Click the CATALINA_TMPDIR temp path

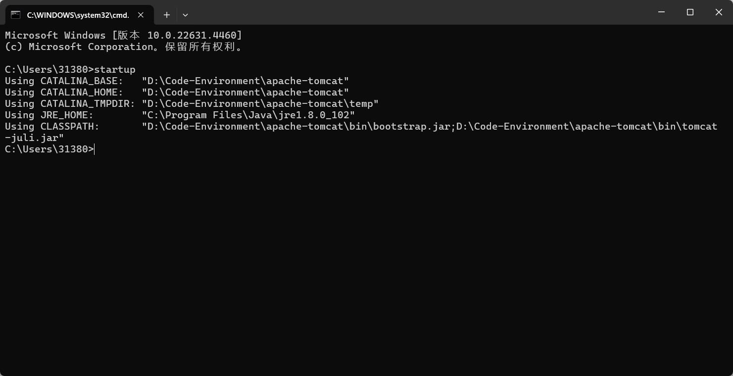click(260, 103)
